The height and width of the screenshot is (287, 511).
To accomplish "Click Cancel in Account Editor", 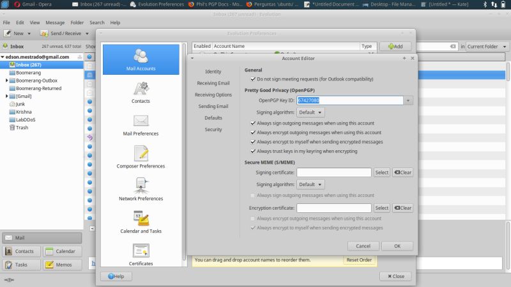I will pyautogui.click(x=363, y=246).
